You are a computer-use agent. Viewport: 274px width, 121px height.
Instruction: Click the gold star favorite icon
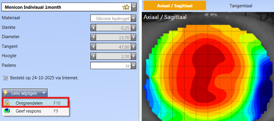pyautogui.click(x=126, y=7)
